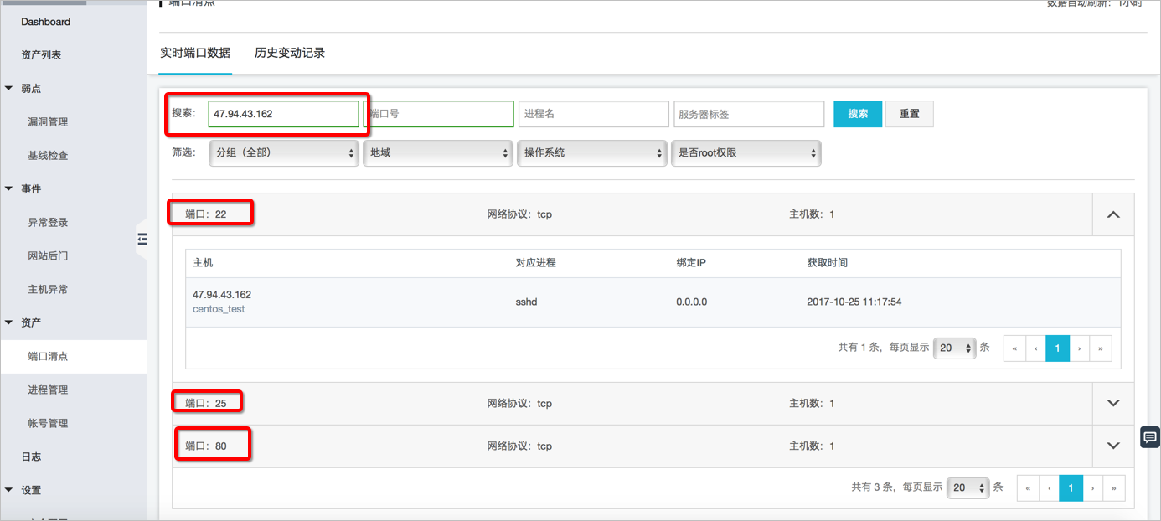Screen dimensions: 1161x521
Task: Go to last page in bottom pagination
Action: [x=1114, y=488]
